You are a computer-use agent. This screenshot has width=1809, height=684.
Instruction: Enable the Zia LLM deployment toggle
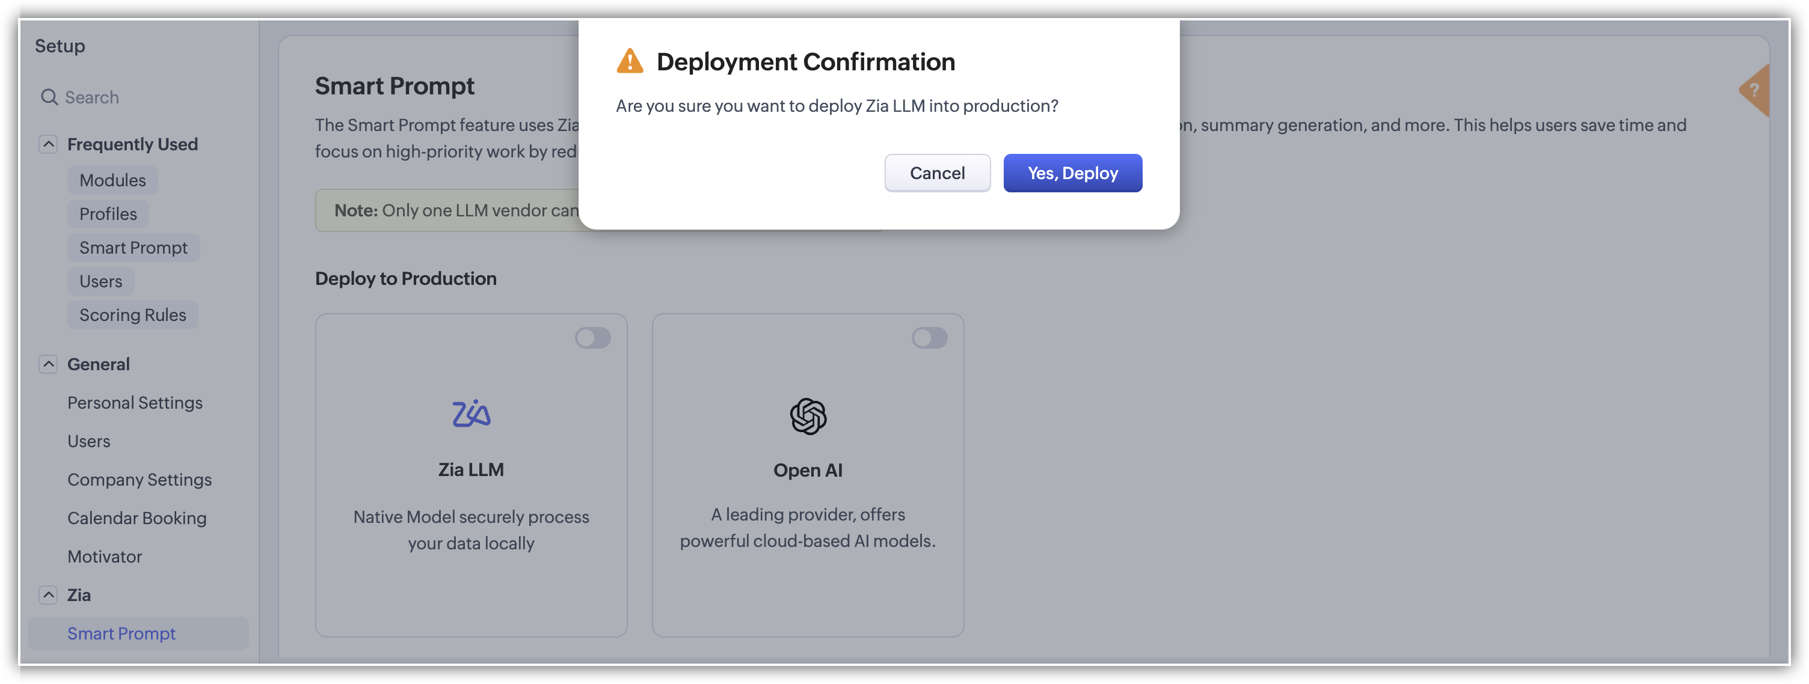[593, 338]
